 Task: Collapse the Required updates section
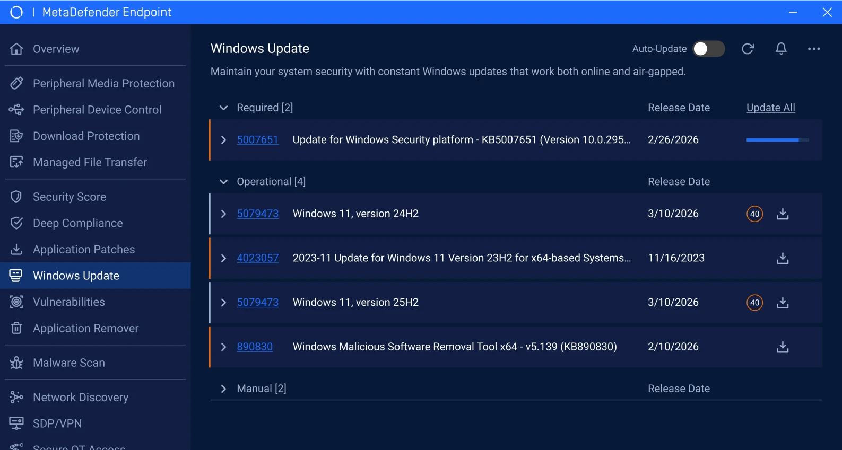pyautogui.click(x=223, y=108)
